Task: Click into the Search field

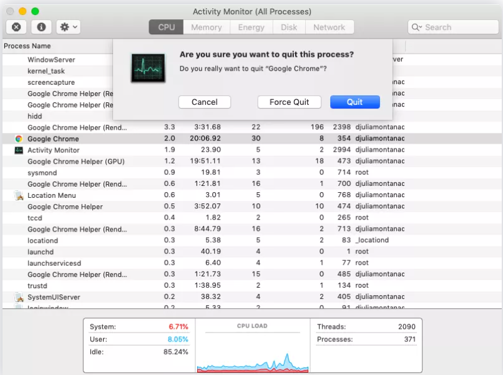Action: pos(456,27)
